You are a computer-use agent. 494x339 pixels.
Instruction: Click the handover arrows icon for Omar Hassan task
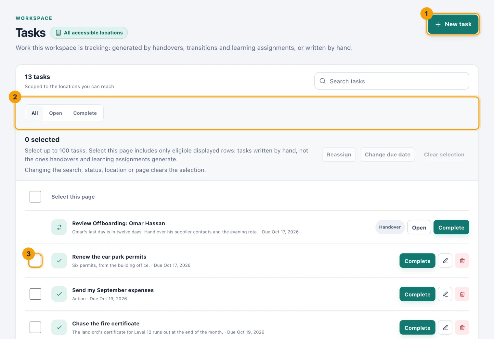pyautogui.click(x=59, y=227)
